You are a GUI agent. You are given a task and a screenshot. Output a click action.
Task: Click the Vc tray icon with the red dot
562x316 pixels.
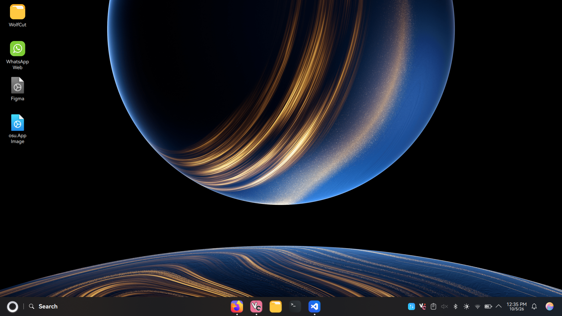click(x=422, y=306)
